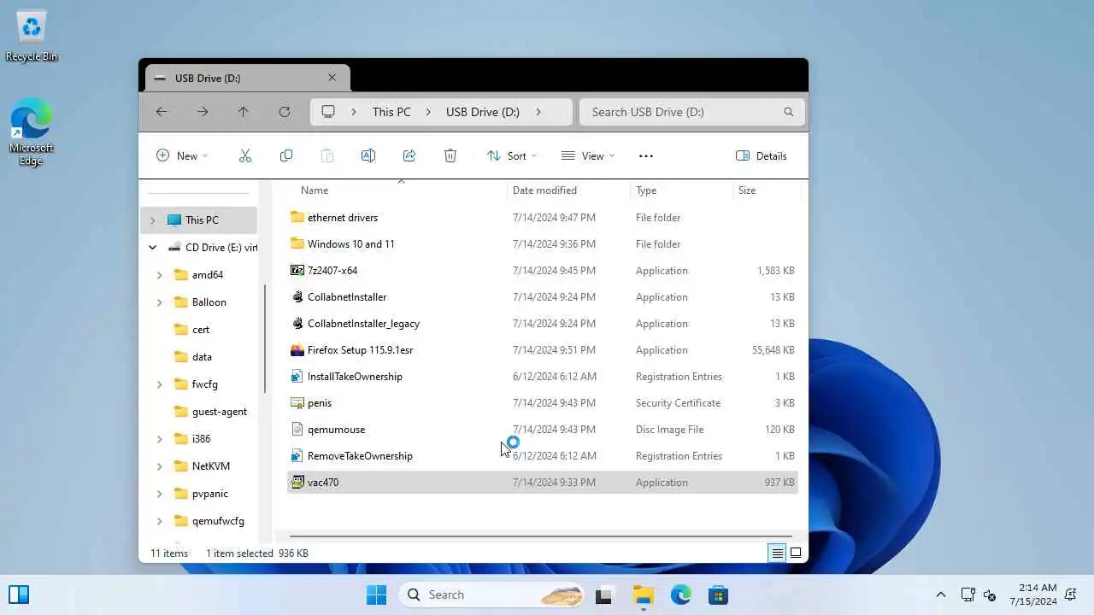Select qemumouse disc image file
Image resolution: width=1094 pixels, height=615 pixels.
point(543,430)
